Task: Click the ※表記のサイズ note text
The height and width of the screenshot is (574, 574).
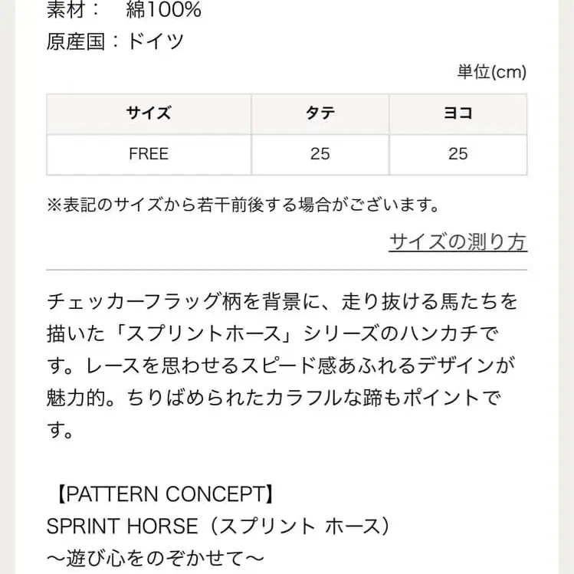Action: tap(243, 205)
